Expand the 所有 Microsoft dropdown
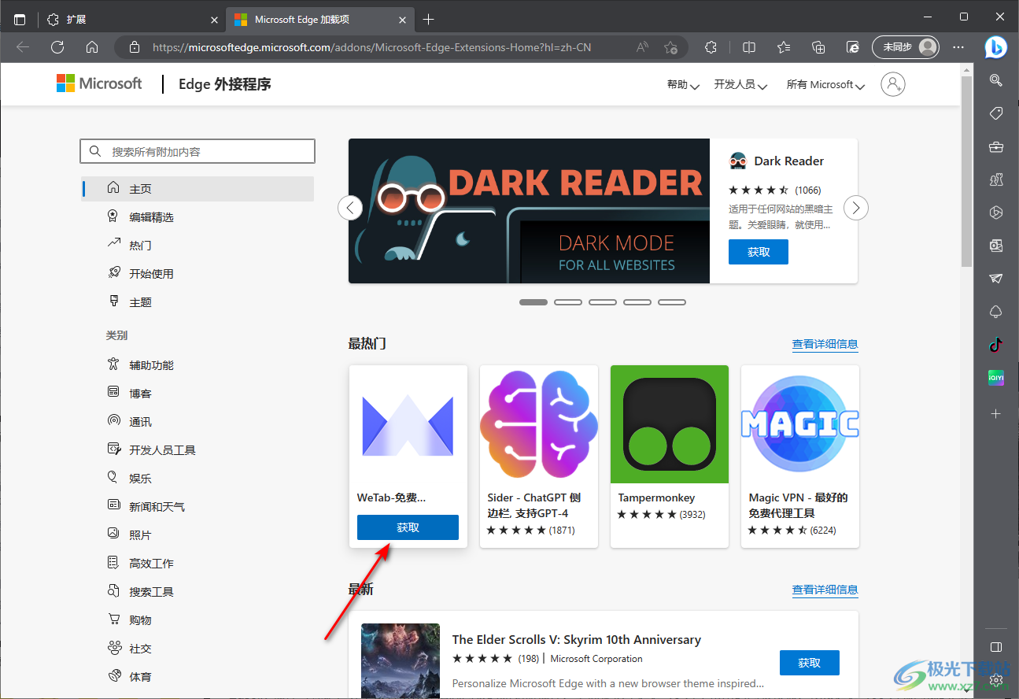The height and width of the screenshot is (699, 1019). 825,85
